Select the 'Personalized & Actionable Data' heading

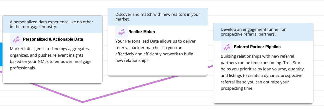point(53,39)
